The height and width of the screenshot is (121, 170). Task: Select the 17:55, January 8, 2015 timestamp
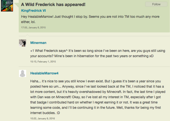(x=33, y=28)
